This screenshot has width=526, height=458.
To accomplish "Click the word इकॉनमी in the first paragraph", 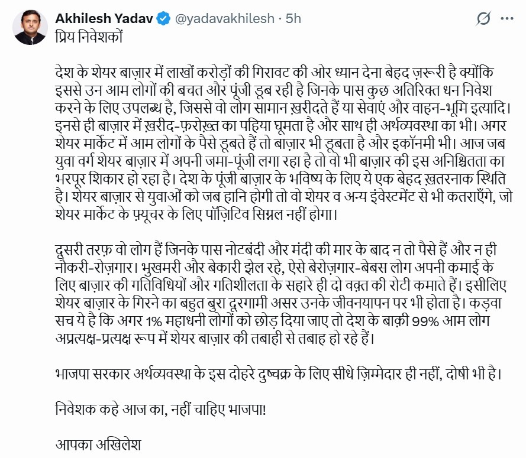I will pyautogui.click(x=412, y=144).
